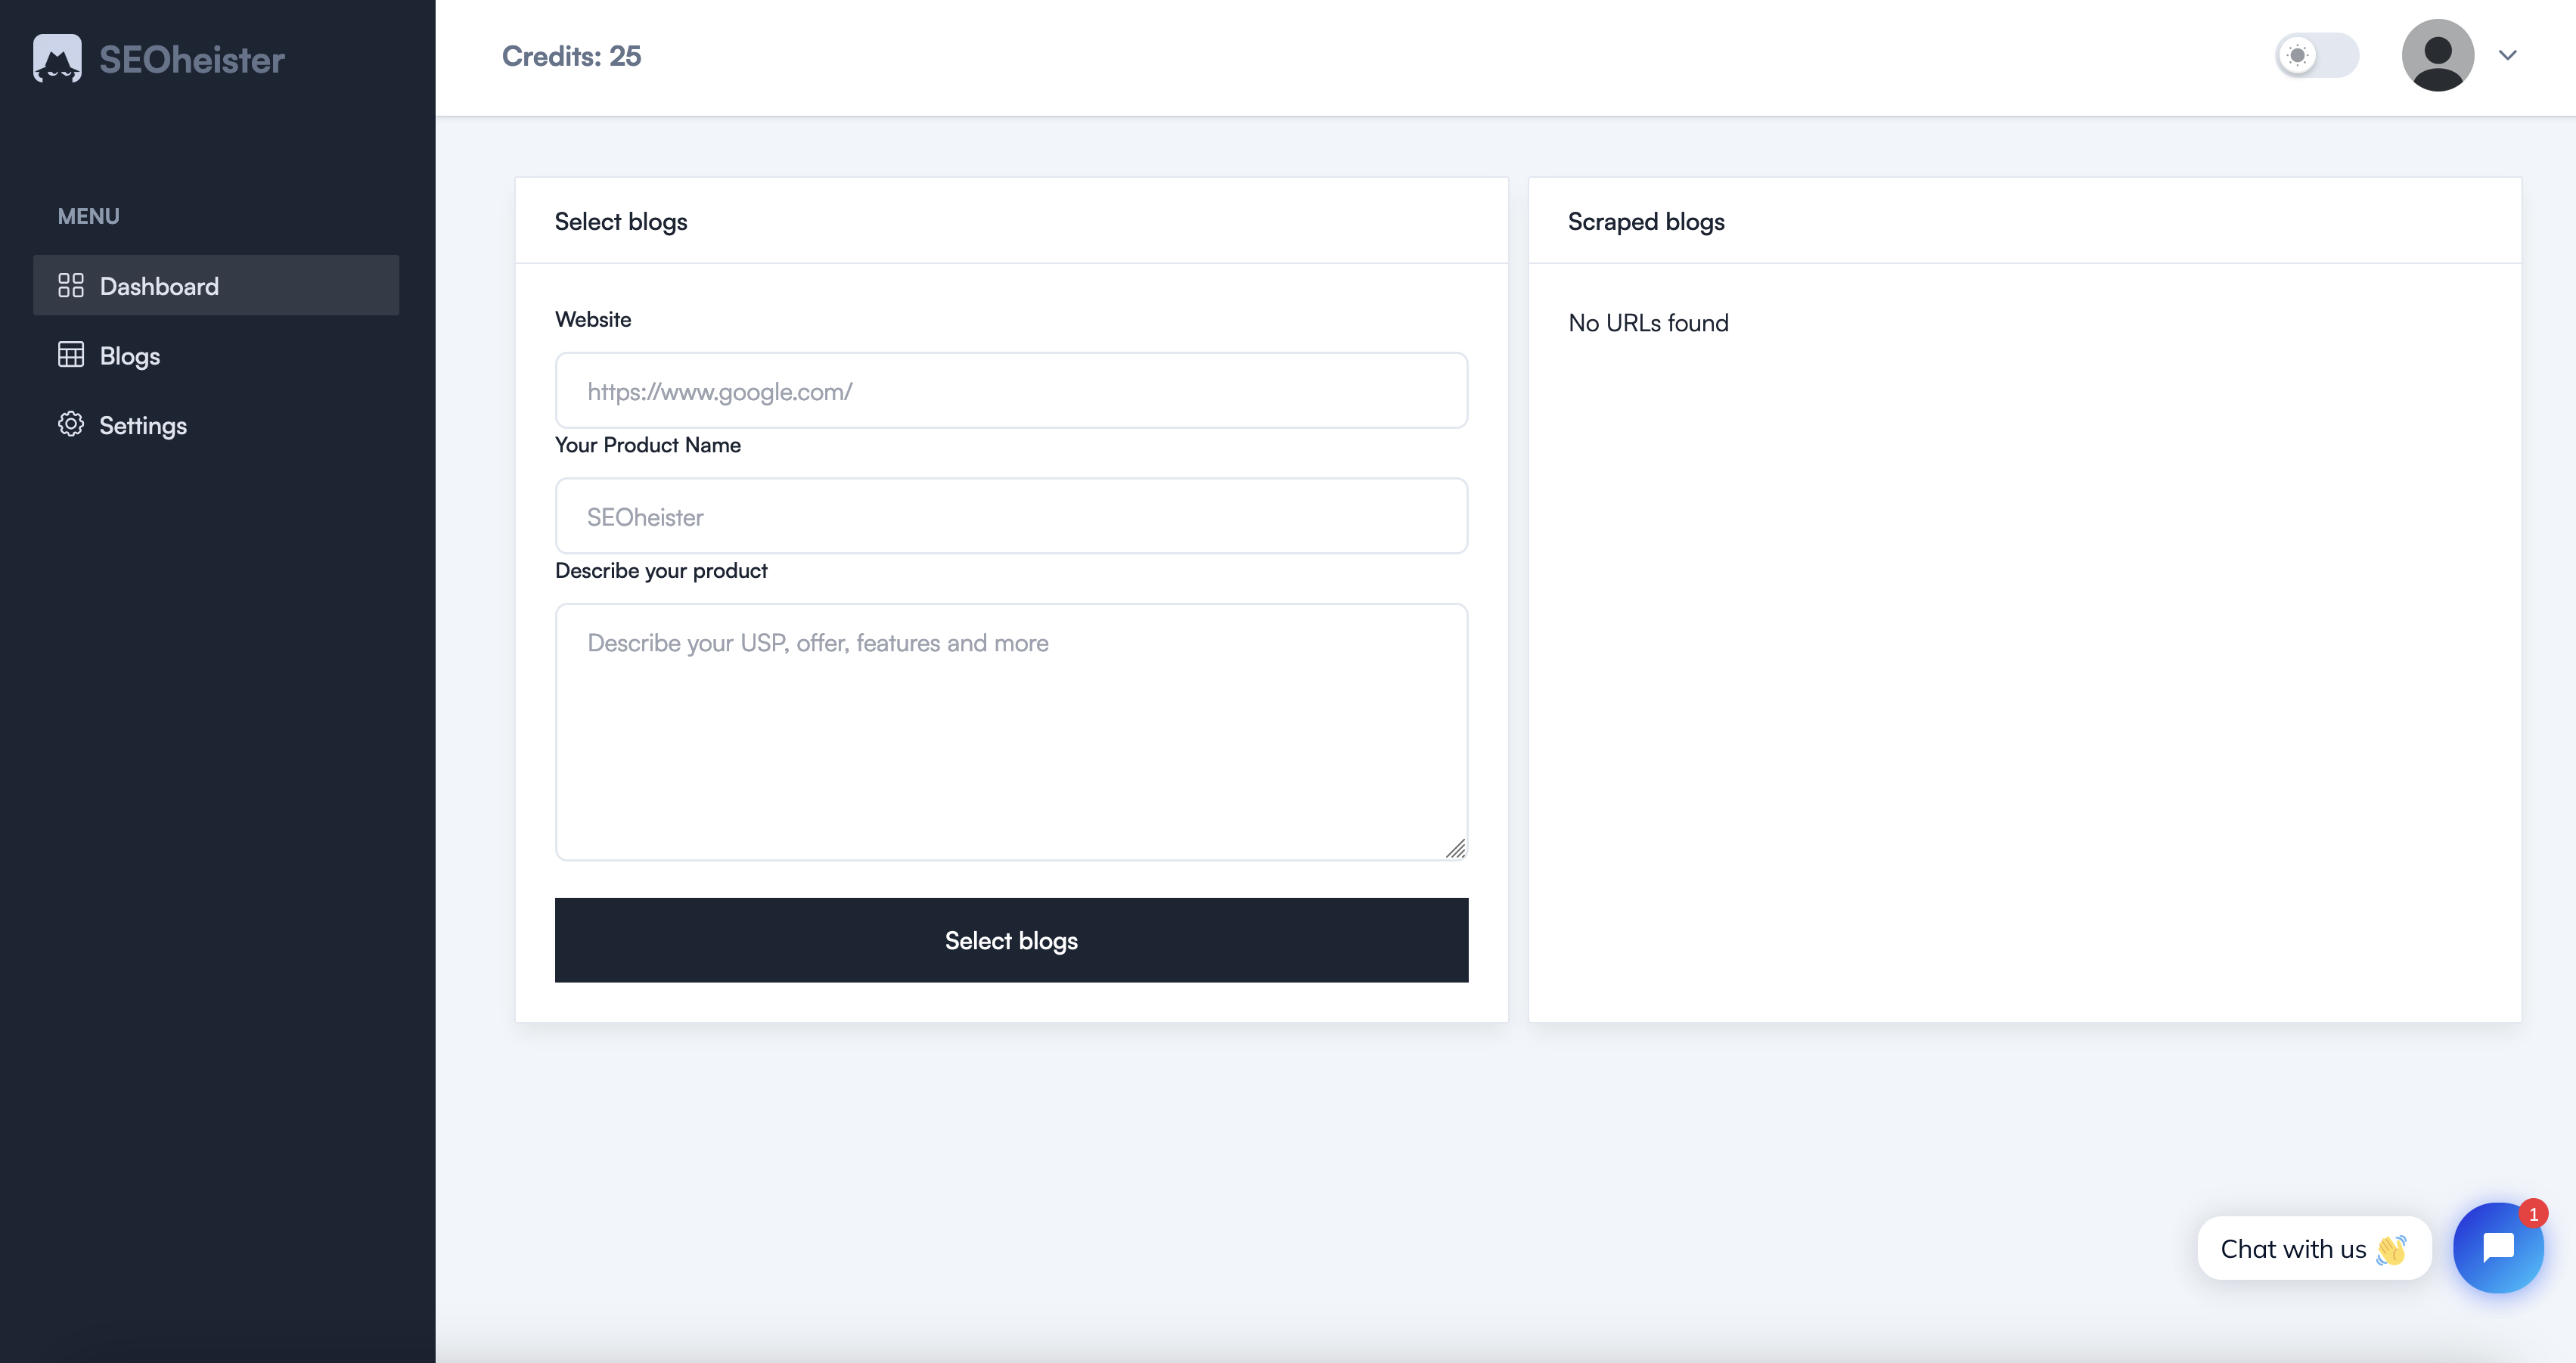Click the textarea resize handle corner
The image size is (2576, 1363).
[x=1456, y=849]
